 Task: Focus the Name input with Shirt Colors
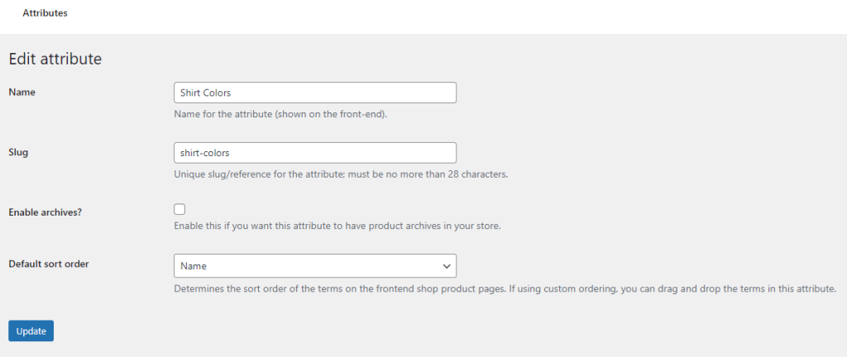click(x=314, y=93)
